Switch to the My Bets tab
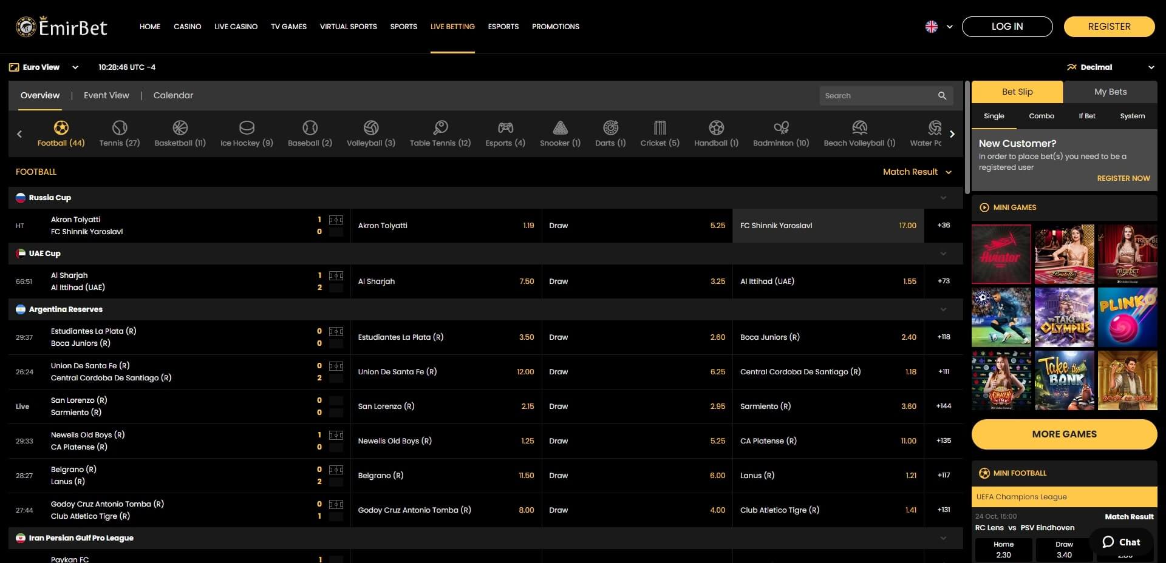 [x=1110, y=92]
